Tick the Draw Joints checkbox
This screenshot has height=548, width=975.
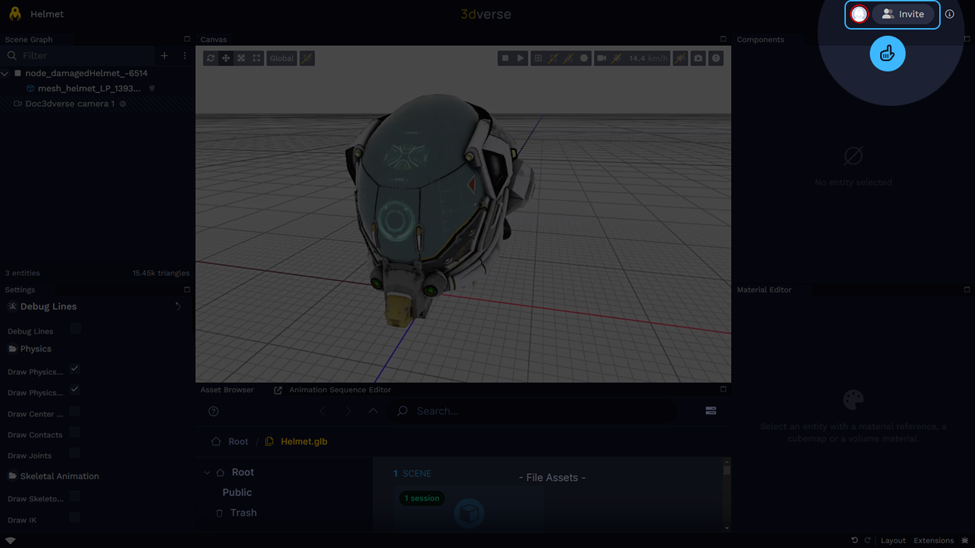(x=76, y=453)
